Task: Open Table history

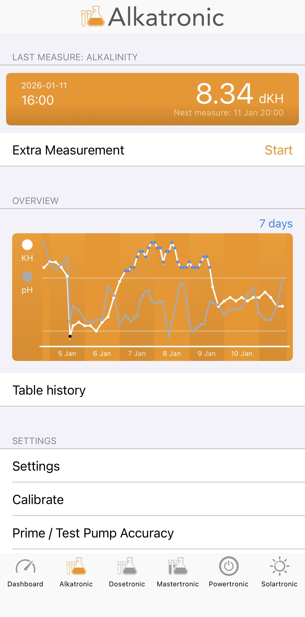Action: [x=152, y=390]
